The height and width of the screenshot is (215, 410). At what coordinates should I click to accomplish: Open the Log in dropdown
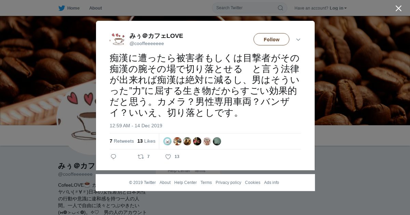(338, 8)
